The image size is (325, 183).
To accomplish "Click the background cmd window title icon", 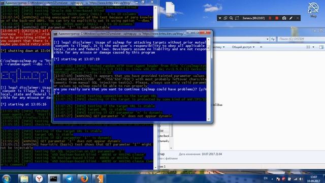I will (x=2, y=3).
